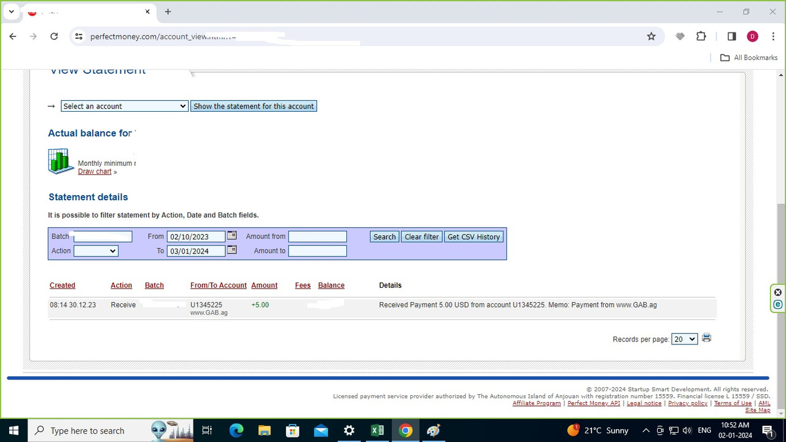Click Show the statement for this account
This screenshot has width=786, height=442.
click(x=254, y=106)
